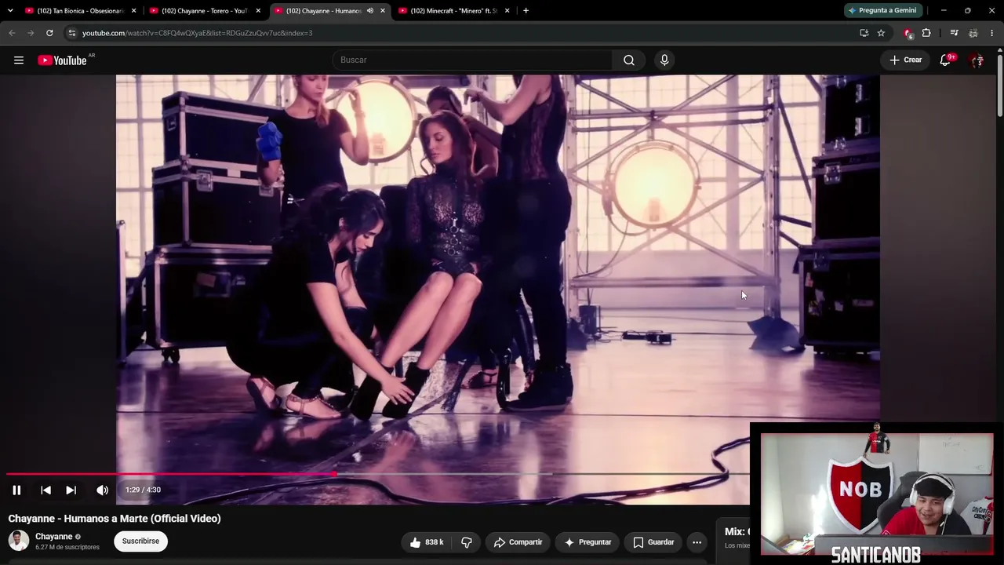Click the Preguntar button
Screen dimensions: 1004x565
pyautogui.click(x=587, y=542)
